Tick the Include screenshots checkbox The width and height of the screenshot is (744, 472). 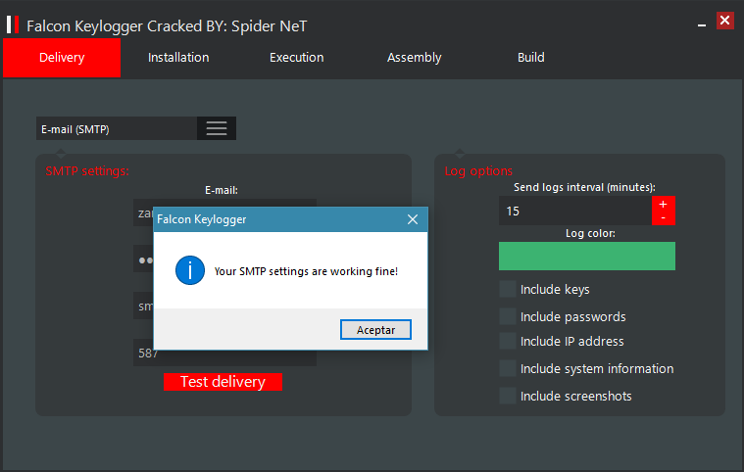coord(508,396)
